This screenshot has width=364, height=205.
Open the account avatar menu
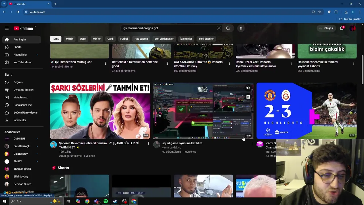[353, 28]
